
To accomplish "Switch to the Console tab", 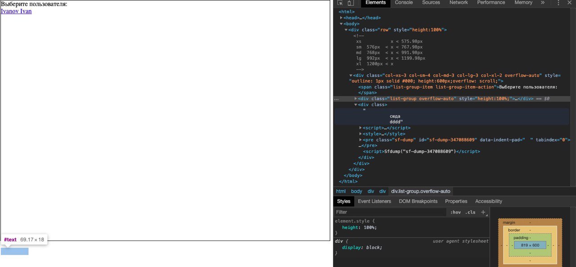I will tap(404, 3).
